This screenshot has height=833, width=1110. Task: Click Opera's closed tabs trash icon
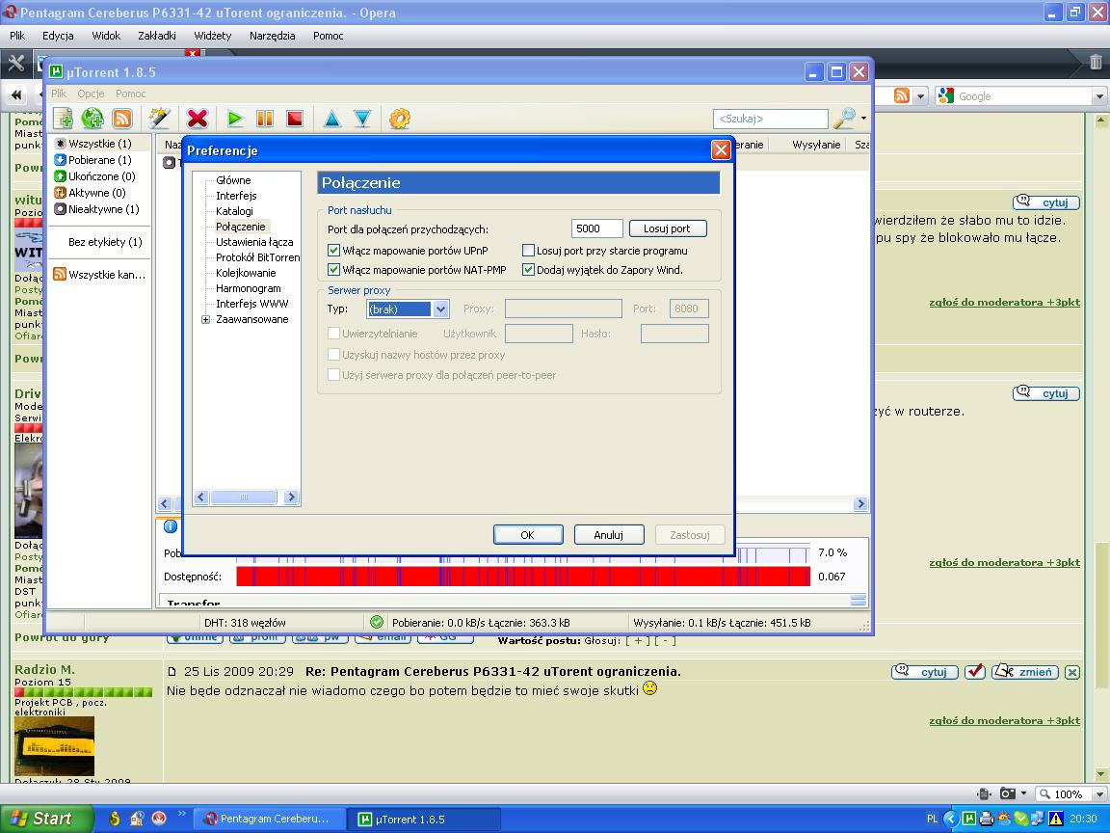1096,63
